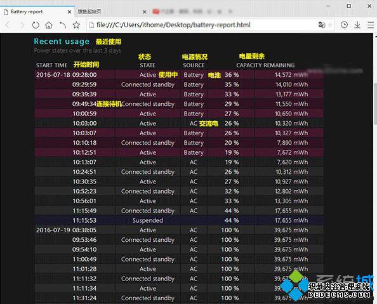377x304 pixels.
Task: Click the vertical scrollbar thumb
Action: [x=375, y=103]
